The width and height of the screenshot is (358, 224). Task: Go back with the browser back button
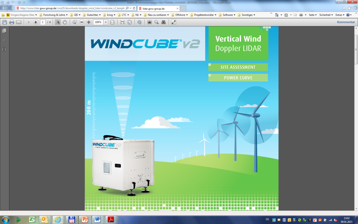tap(4, 8)
